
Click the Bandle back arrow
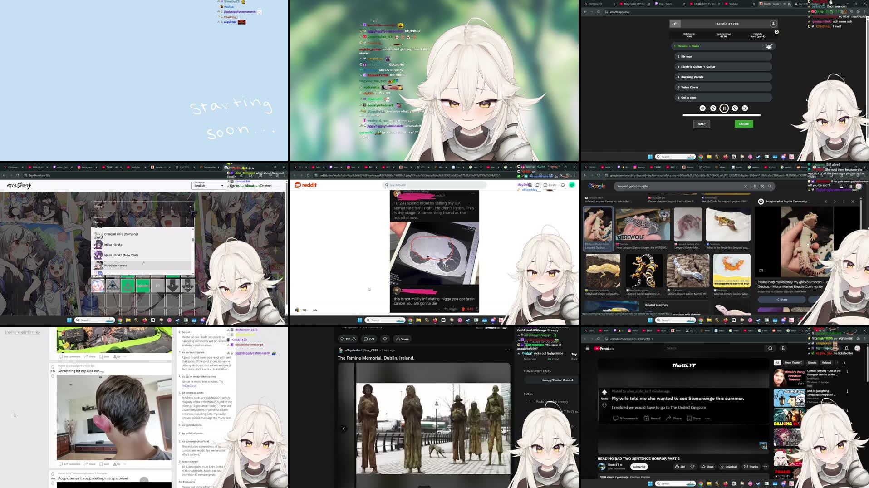(675, 23)
